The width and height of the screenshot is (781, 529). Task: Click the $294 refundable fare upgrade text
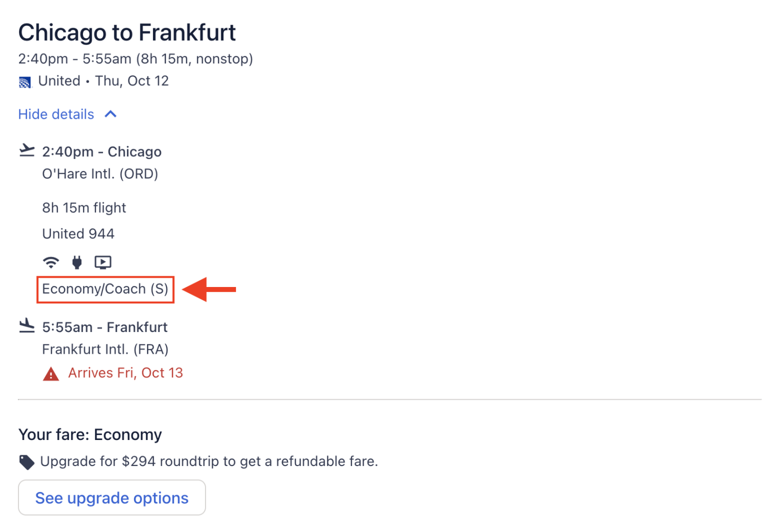[x=209, y=462]
